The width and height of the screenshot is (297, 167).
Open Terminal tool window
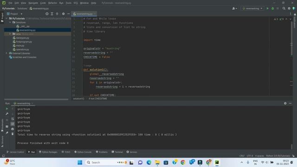pos(117,152)
